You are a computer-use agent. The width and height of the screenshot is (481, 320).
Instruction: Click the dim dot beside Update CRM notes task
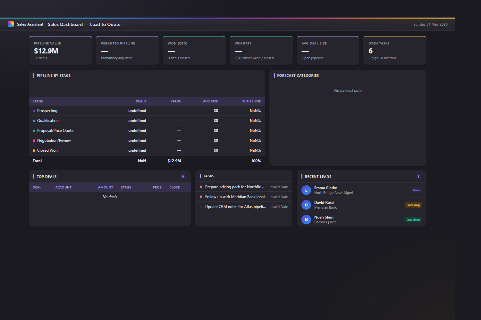201,207
